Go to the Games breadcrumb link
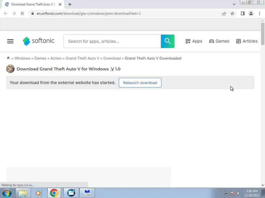This screenshot has height=198, width=265. click(x=40, y=58)
